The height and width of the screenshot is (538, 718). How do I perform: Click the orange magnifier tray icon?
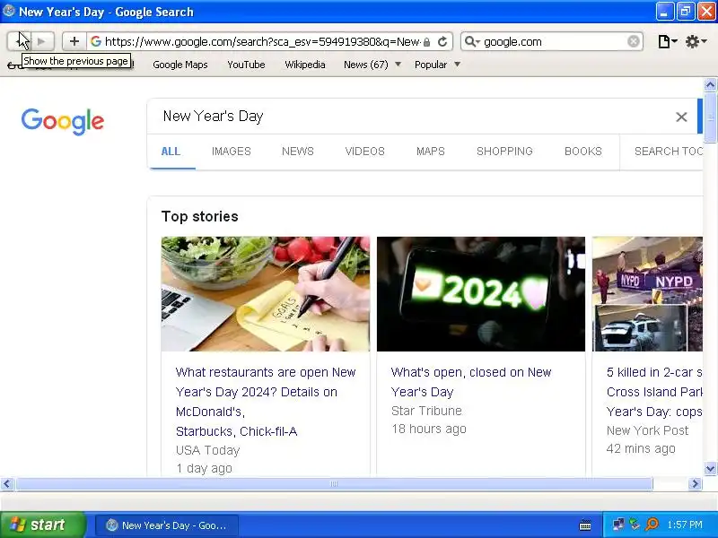tap(652, 525)
